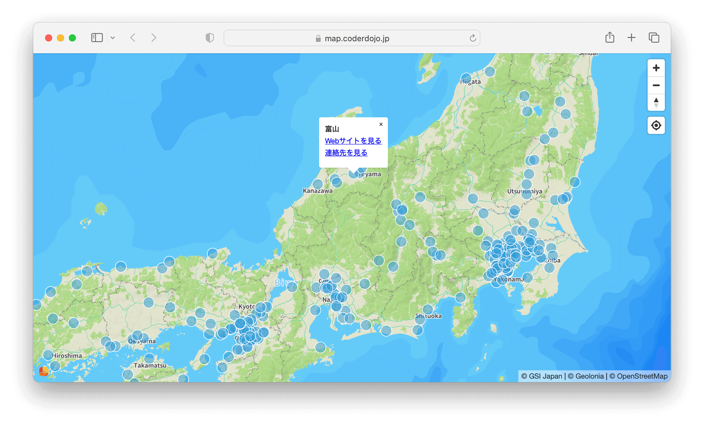This screenshot has height=426, width=704.
Task: Close the 富山 popup
Action: coord(381,124)
